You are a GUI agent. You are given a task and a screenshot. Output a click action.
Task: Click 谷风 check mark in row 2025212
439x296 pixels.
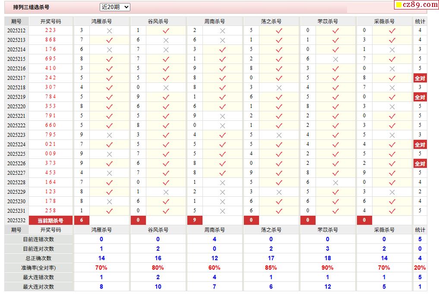click(x=166, y=31)
